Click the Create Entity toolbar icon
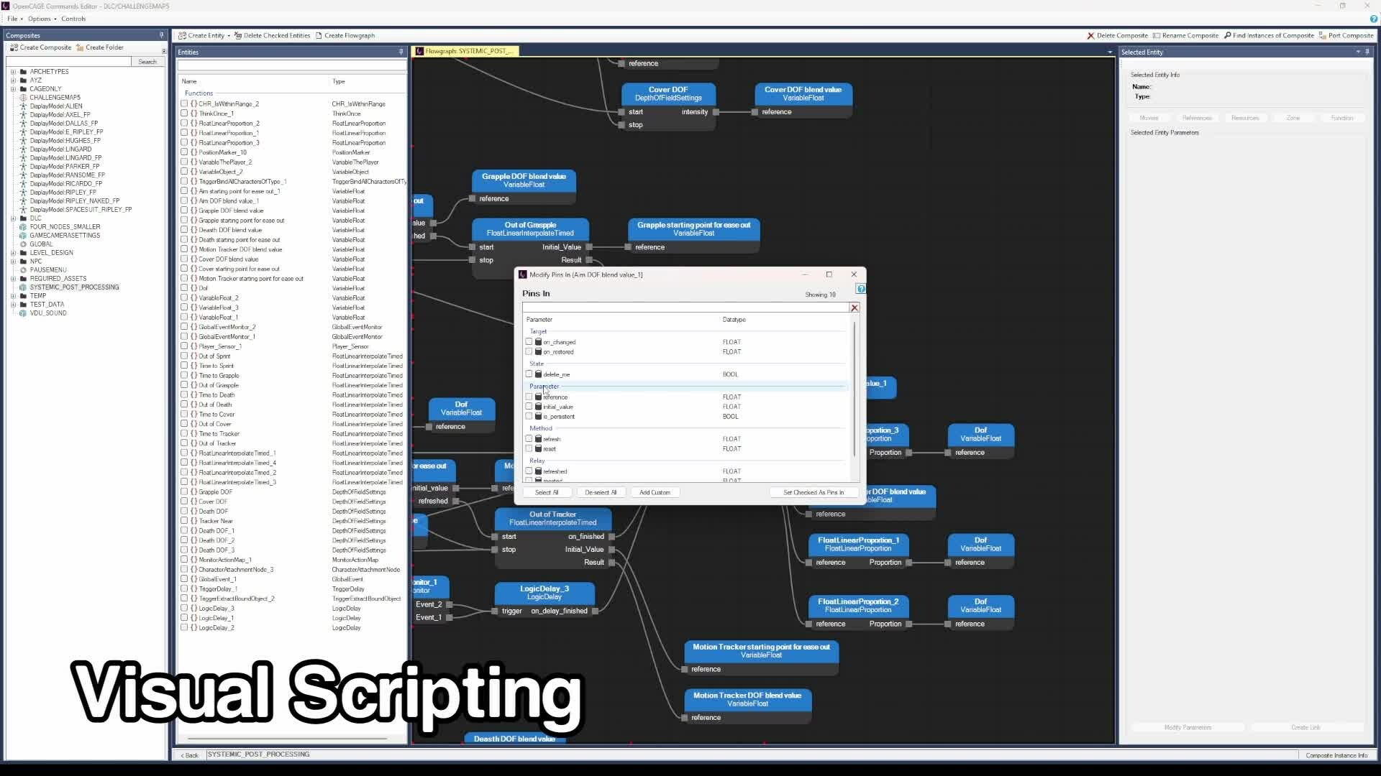The height and width of the screenshot is (776, 1381). (182, 35)
